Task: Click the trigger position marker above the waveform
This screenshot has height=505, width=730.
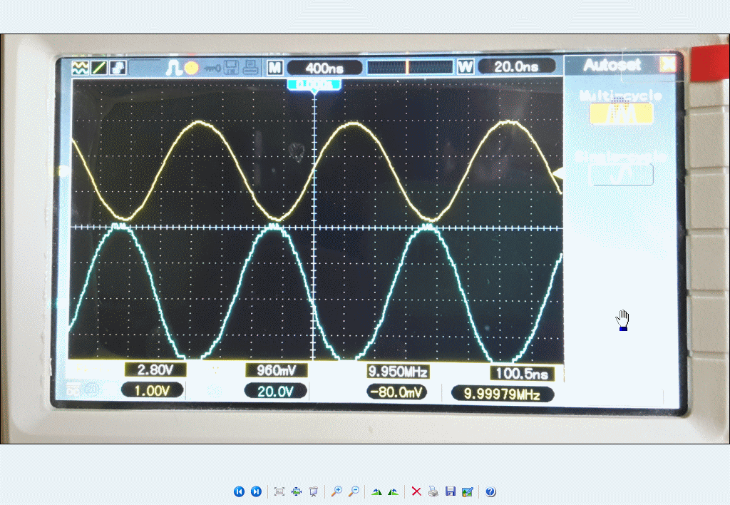Action: click(314, 85)
